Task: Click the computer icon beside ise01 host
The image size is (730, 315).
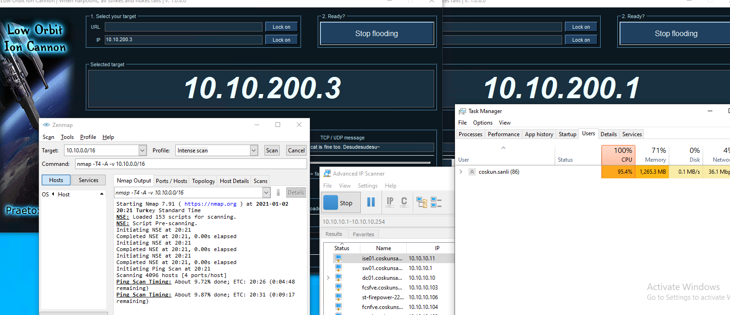Action: (x=339, y=258)
